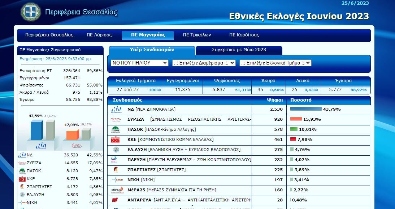Open the ΠΕ Λάρισας menu item

point(99,35)
